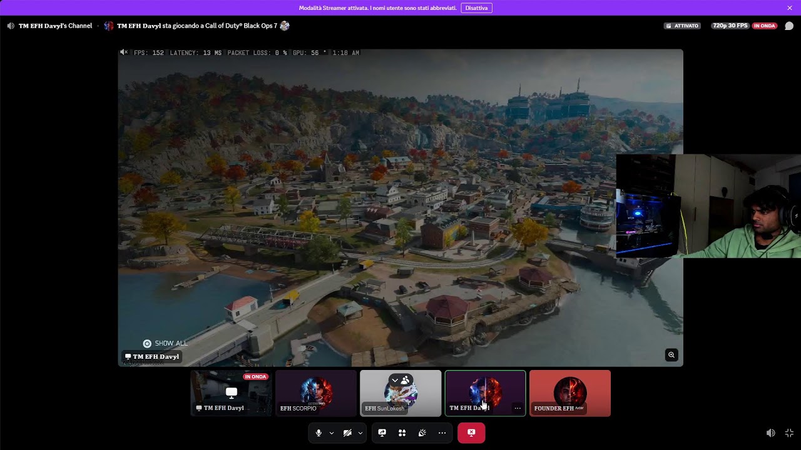The width and height of the screenshot is (801, 450).
Task: Click the IN ONDA badge on Davyl's tile
Action: pyautogui.click(x=255, y=377)
